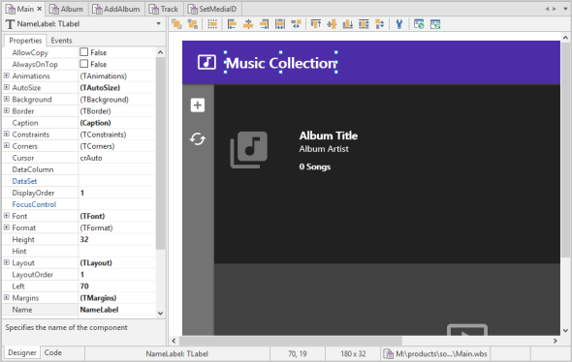
Task: Click tab strip scroll right arrow
Action: pos(555,9)
